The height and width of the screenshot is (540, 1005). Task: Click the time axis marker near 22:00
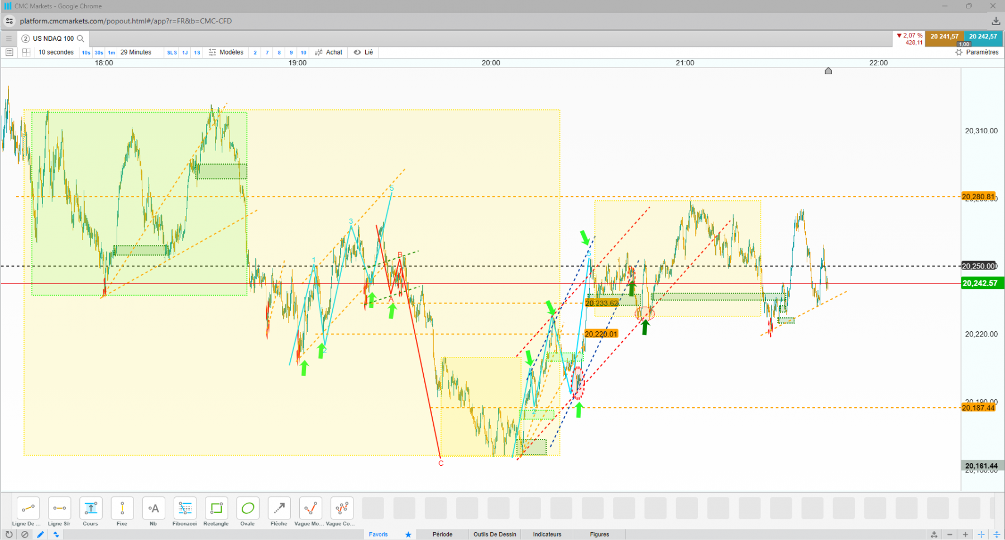(x=829, y=71)
